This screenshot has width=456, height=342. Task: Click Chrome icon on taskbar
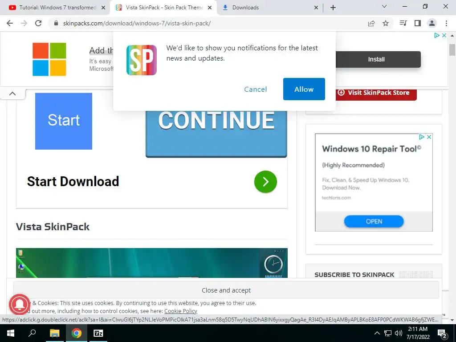tap(77, 333)
